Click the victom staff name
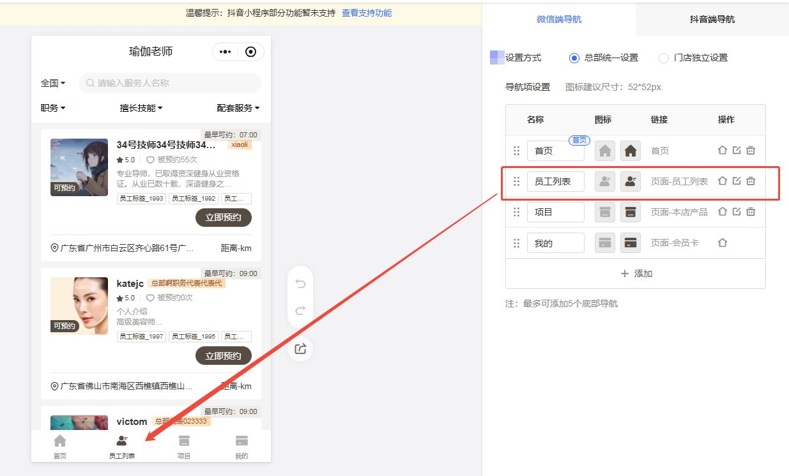 pos(132,422)
